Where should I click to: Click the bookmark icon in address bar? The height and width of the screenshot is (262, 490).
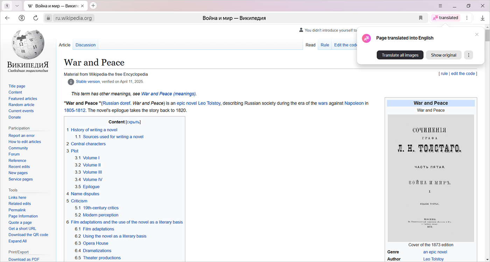[x=421, y=18]
